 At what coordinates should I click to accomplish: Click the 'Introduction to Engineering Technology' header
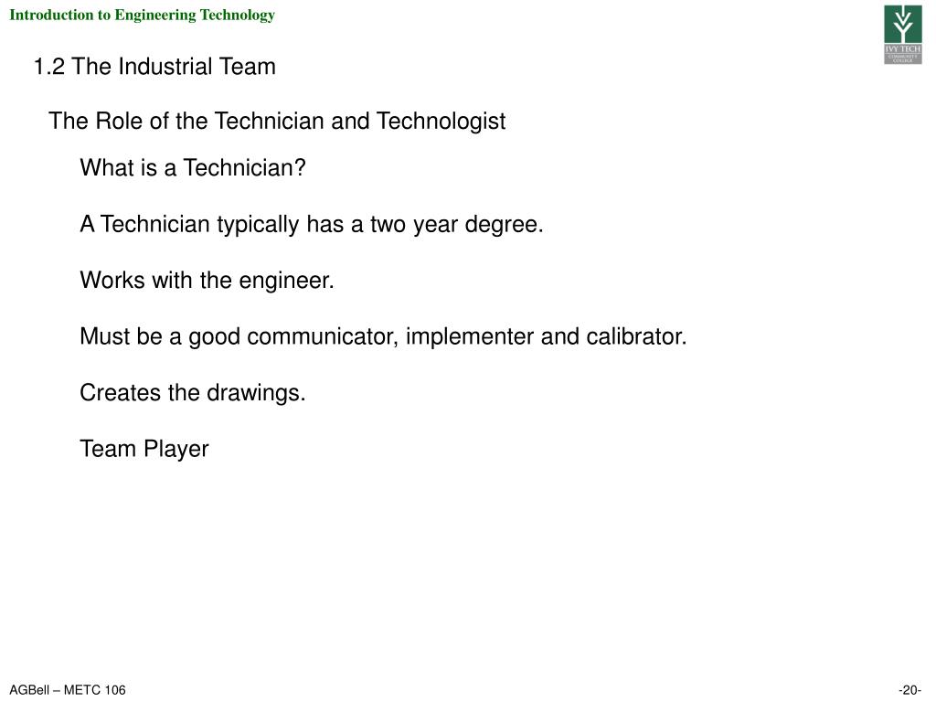142,15
